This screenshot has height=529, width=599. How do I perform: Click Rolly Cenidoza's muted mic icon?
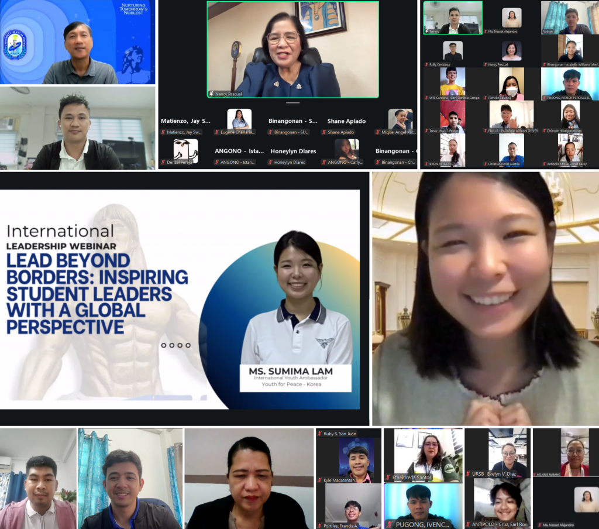(x=426, y=65)
